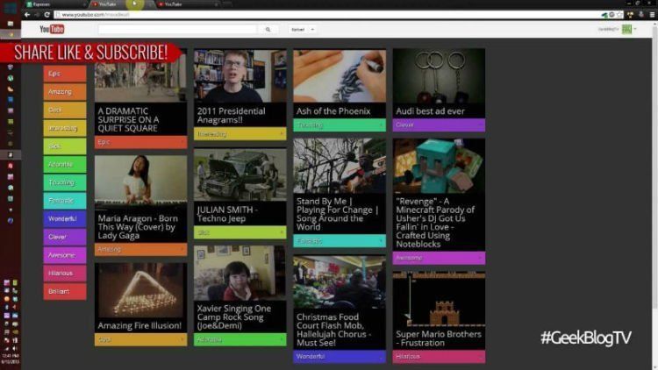Open the Stand By Me video thumbnail
This screenshot has height=370, width=658.
click(x=340, y=166)
